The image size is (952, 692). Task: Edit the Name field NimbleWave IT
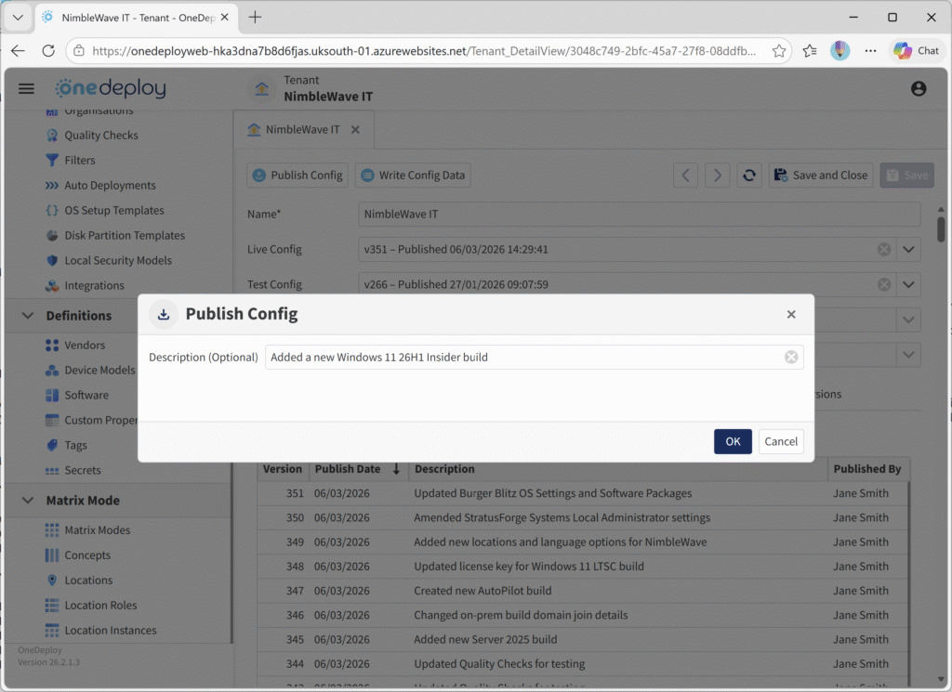click(640, 214)
